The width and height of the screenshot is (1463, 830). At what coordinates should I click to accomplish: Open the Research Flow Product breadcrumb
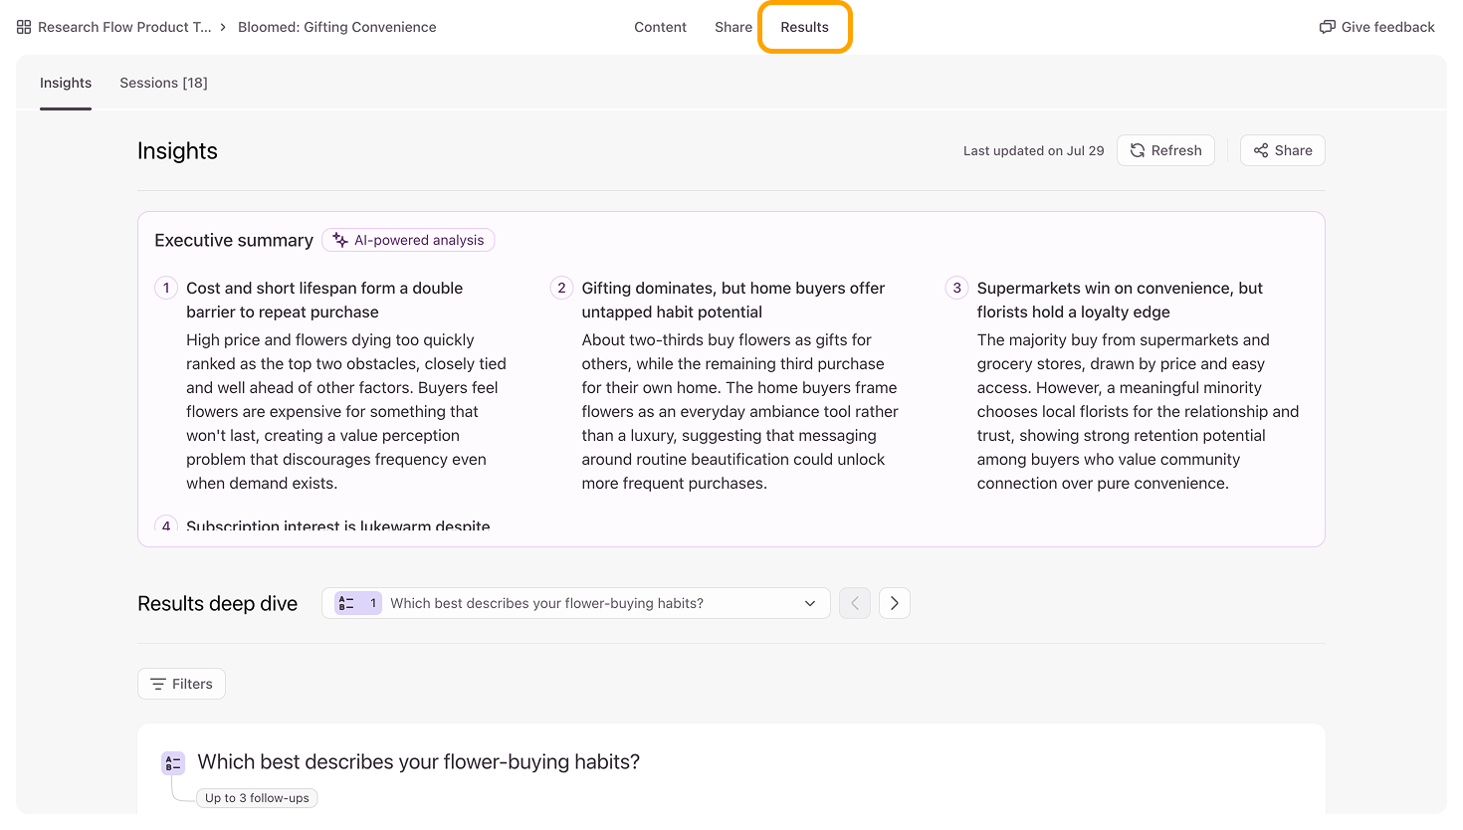click(124, 27)
